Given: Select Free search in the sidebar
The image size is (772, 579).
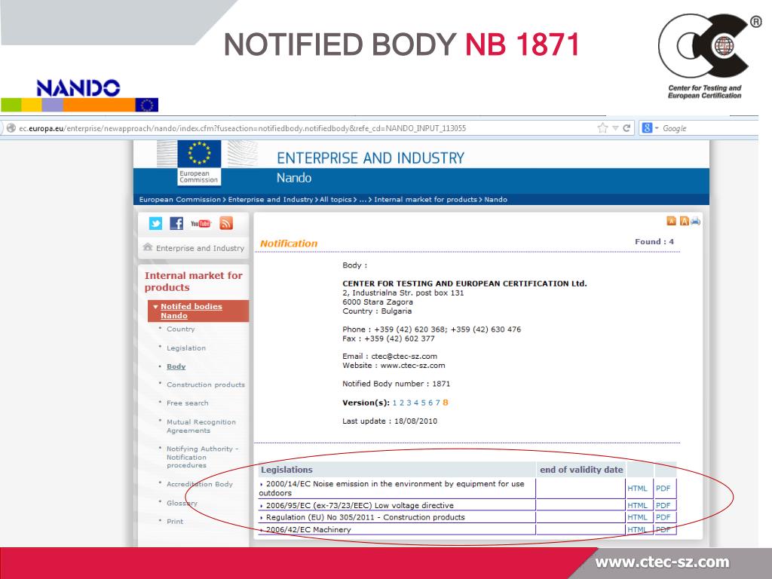Looking at the screenshot, I should click(x=187, y=403).
